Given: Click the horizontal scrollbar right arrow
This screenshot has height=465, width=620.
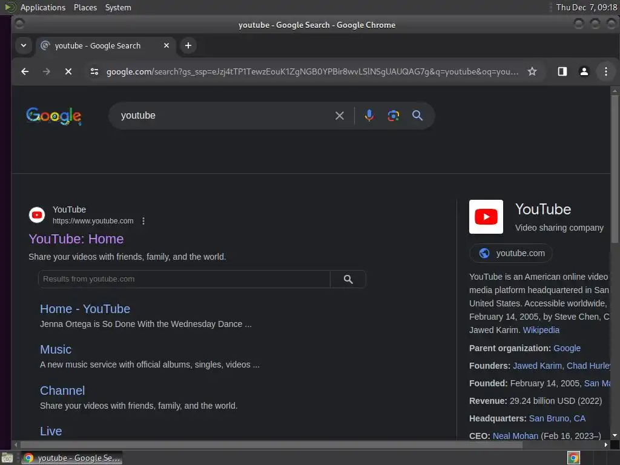Looking at the screenshot, I should 605,445.
